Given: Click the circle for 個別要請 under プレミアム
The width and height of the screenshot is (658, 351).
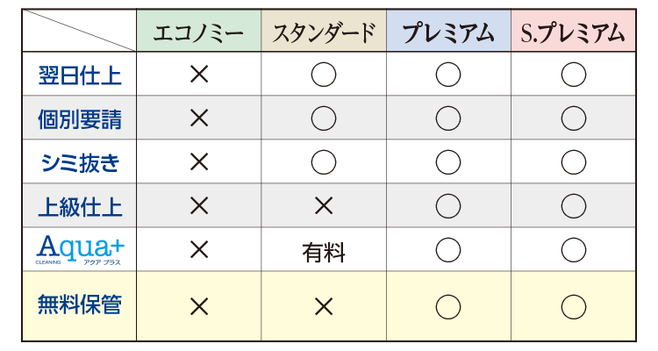Looking at the screenshot, I should (x=448, y=118).
